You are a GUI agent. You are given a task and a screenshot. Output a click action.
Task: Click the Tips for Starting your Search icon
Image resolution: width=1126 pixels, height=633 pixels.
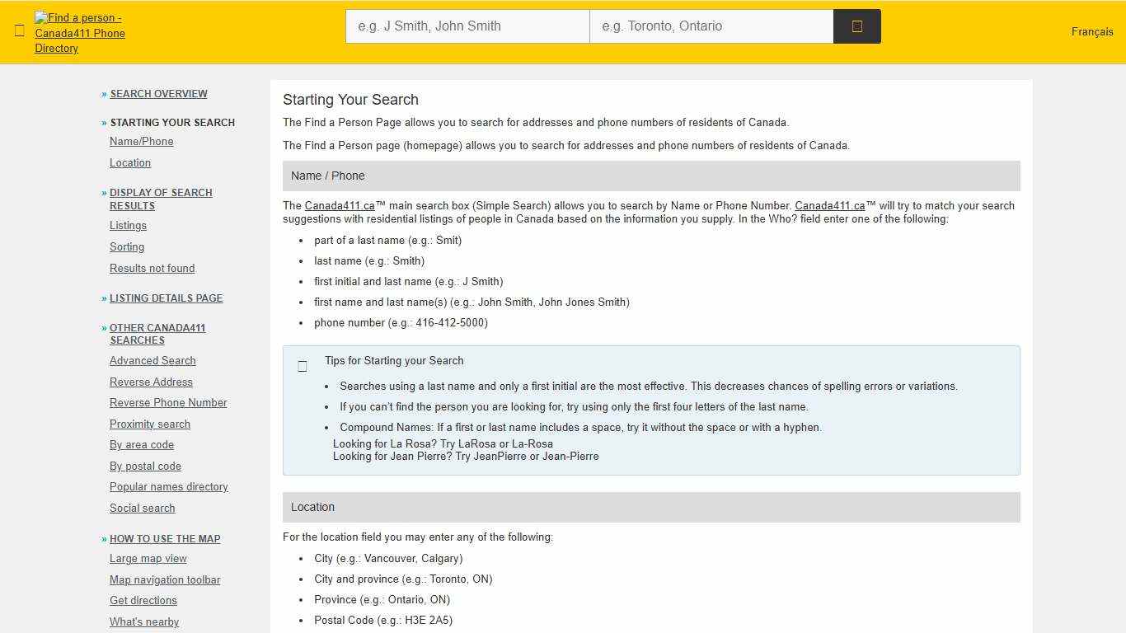303,366
